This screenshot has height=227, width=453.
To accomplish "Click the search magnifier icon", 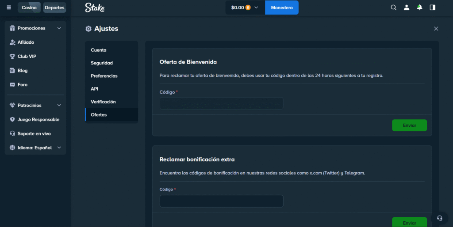I will [393, 8].
